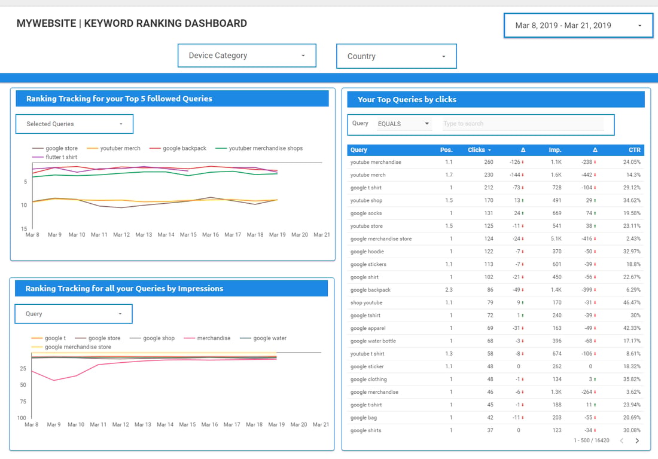
Task: Select the google clothing query row
Action: point(496,380)
